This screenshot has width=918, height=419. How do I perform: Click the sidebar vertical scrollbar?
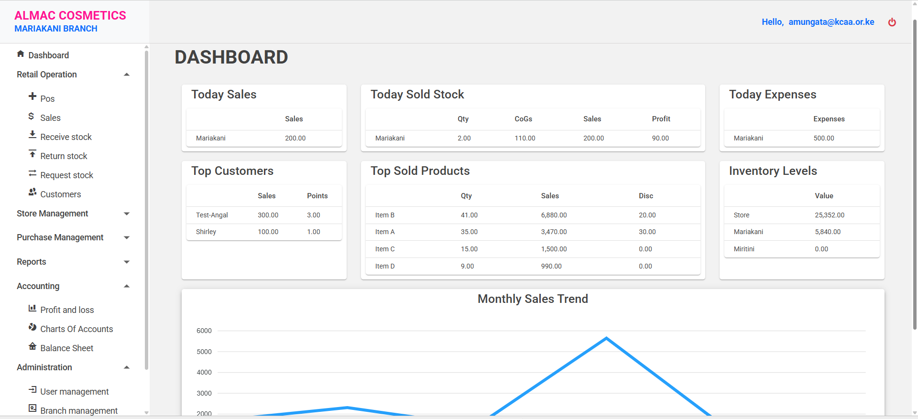146,210
